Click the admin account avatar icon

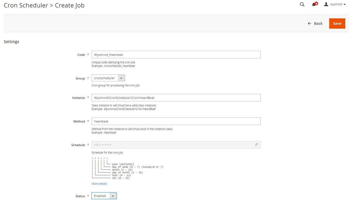[x=326, y=4]
